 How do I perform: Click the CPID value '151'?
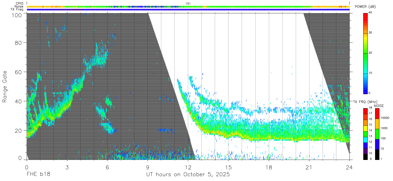[x=188, y=3]
